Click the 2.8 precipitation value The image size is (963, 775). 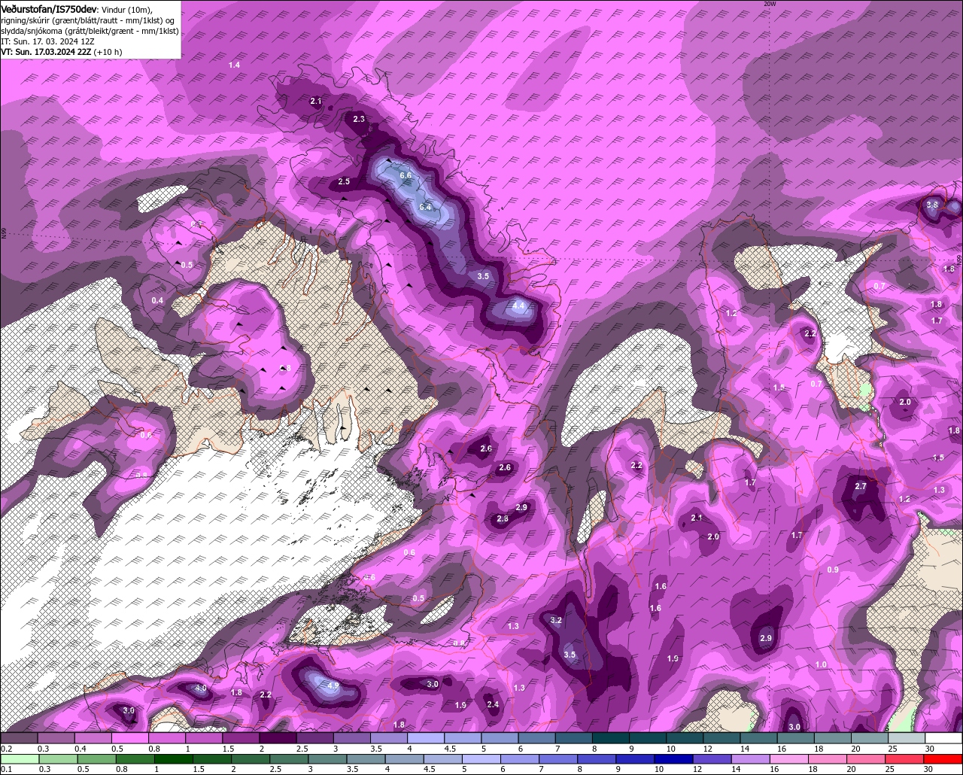pos(503,519)
